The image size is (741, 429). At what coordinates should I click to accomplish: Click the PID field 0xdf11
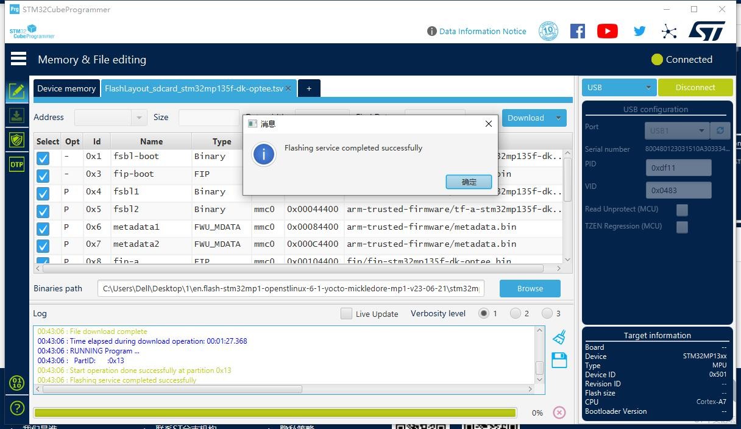678,168
